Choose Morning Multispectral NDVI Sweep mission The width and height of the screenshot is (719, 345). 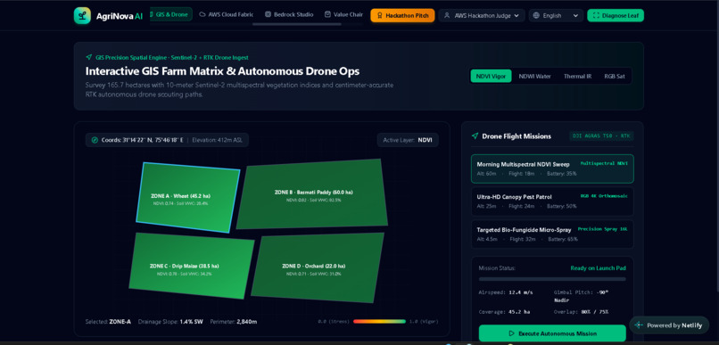(x=552, y=168)
